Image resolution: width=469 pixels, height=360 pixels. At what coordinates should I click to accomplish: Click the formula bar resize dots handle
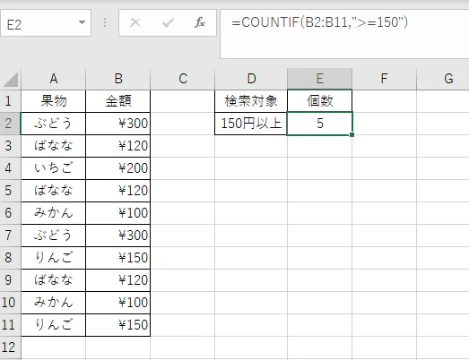105,22
